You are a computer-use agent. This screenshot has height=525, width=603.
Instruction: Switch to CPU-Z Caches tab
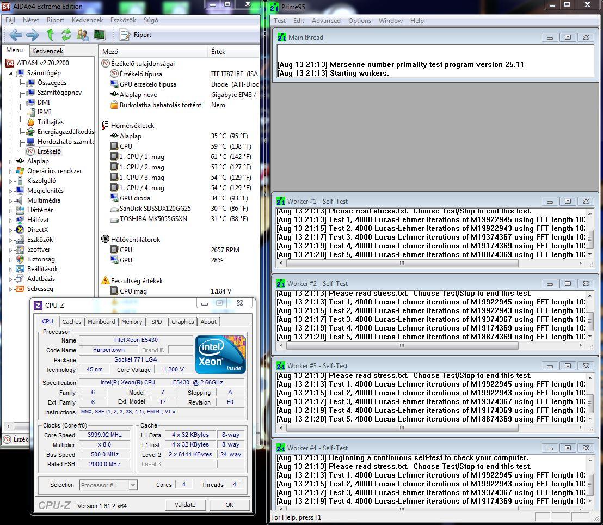click(72, 322)
